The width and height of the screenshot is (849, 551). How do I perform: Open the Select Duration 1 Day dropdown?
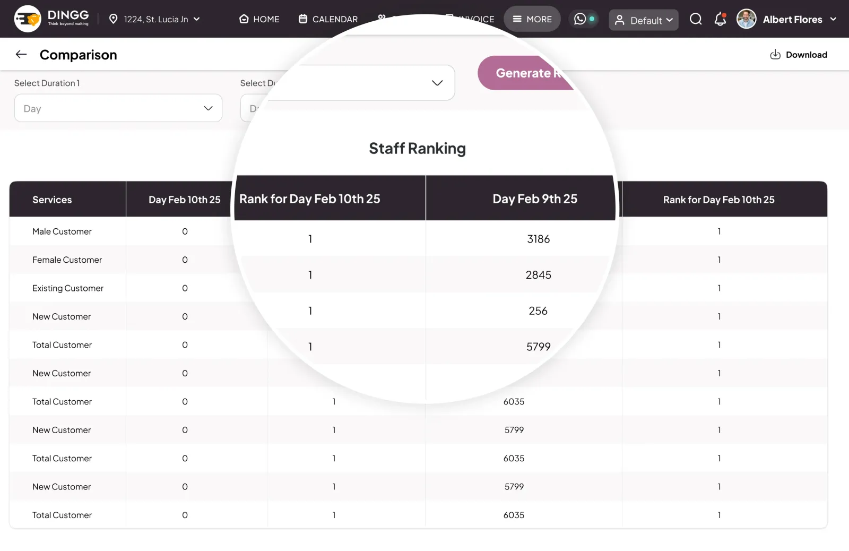tap(118, 108)
